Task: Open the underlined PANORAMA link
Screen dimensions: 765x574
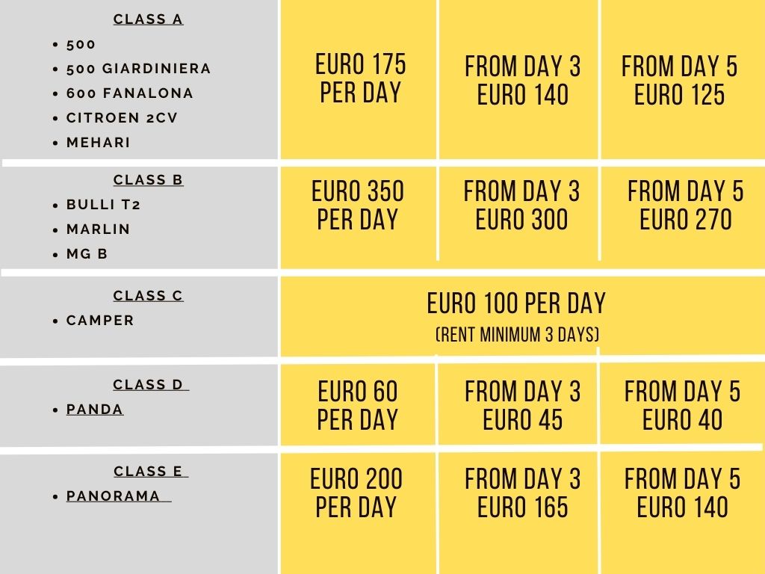Action: click(119, 496)
